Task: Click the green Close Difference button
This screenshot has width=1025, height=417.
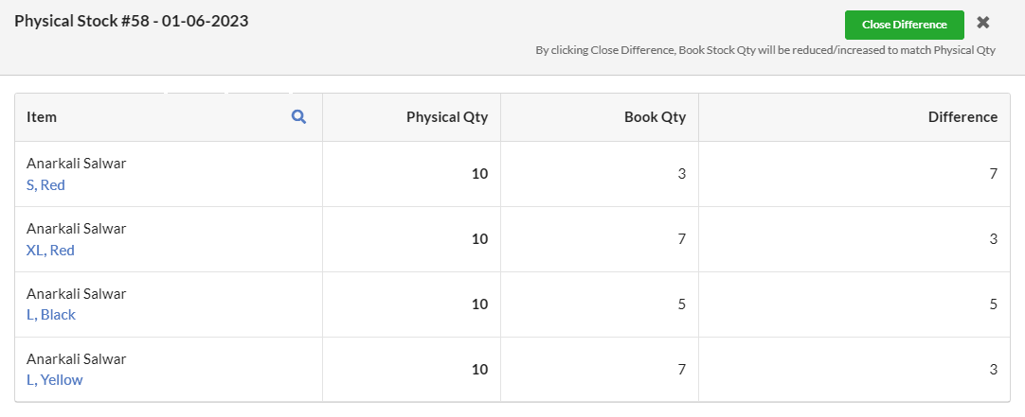Action: click(x=904, y=25)
